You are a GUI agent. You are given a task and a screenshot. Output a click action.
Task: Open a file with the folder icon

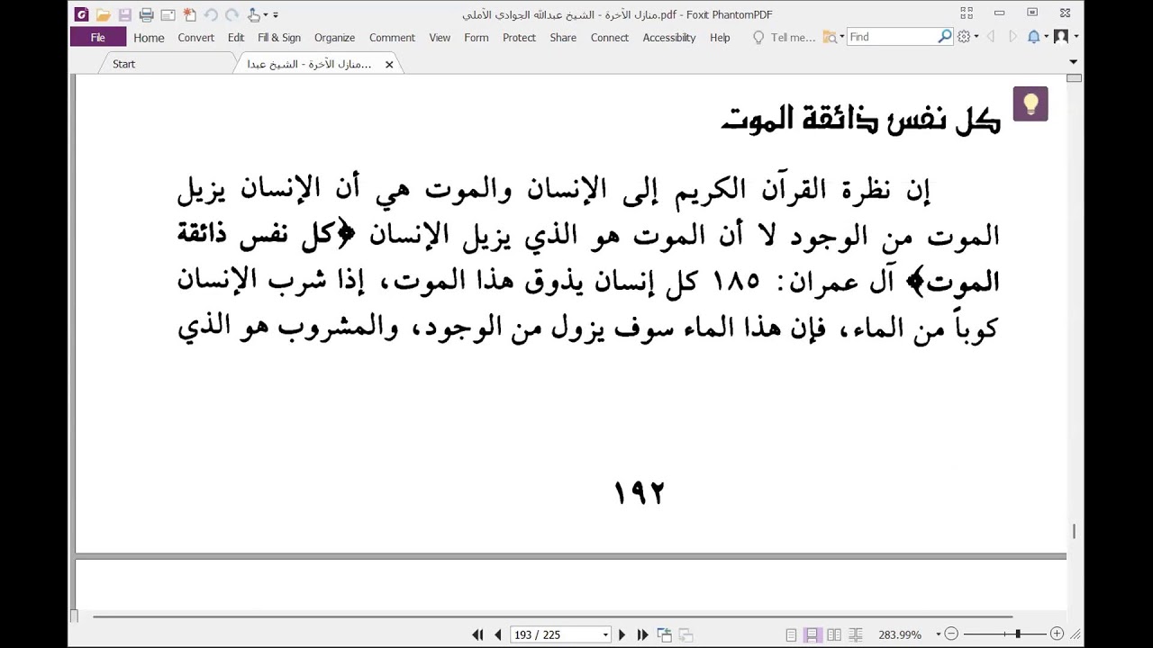(x=104, y=14)
